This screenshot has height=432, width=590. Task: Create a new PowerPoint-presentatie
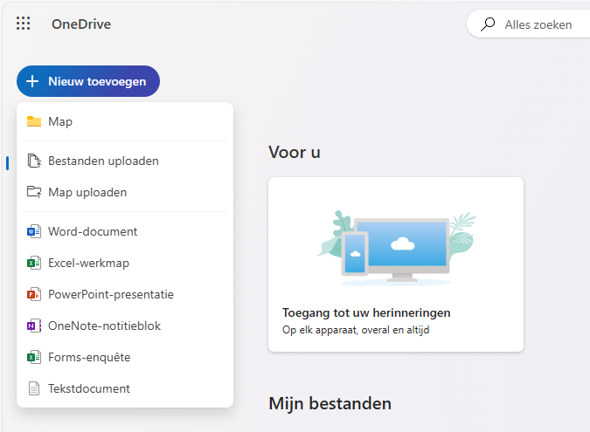[125, 294]
